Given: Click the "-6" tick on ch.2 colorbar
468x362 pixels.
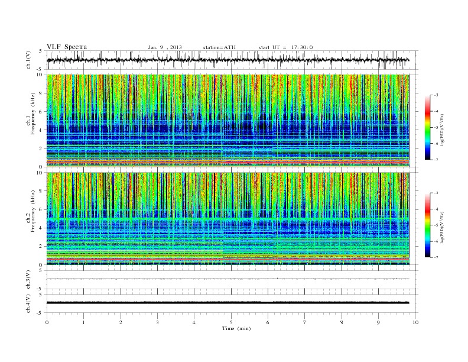Looking at the screenshot, I should coord(436,241).
